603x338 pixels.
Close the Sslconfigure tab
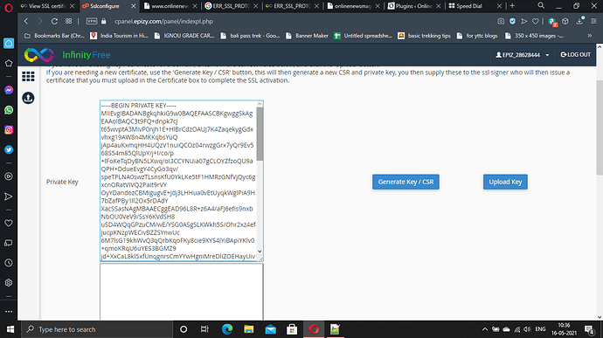coord(133,6)
